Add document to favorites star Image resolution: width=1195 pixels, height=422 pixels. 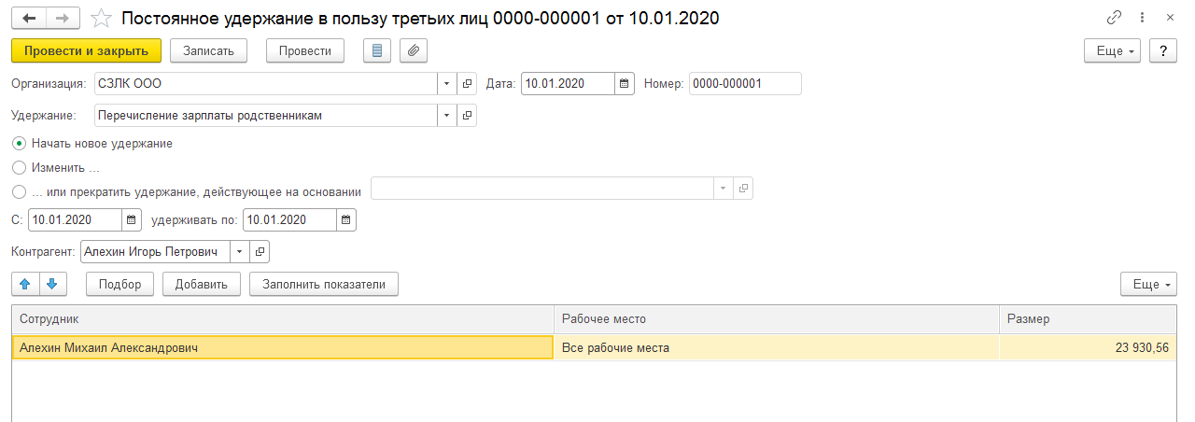101,18
